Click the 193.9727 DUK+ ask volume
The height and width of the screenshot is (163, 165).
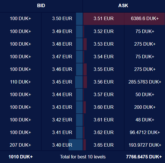click(x=145, y=145)
